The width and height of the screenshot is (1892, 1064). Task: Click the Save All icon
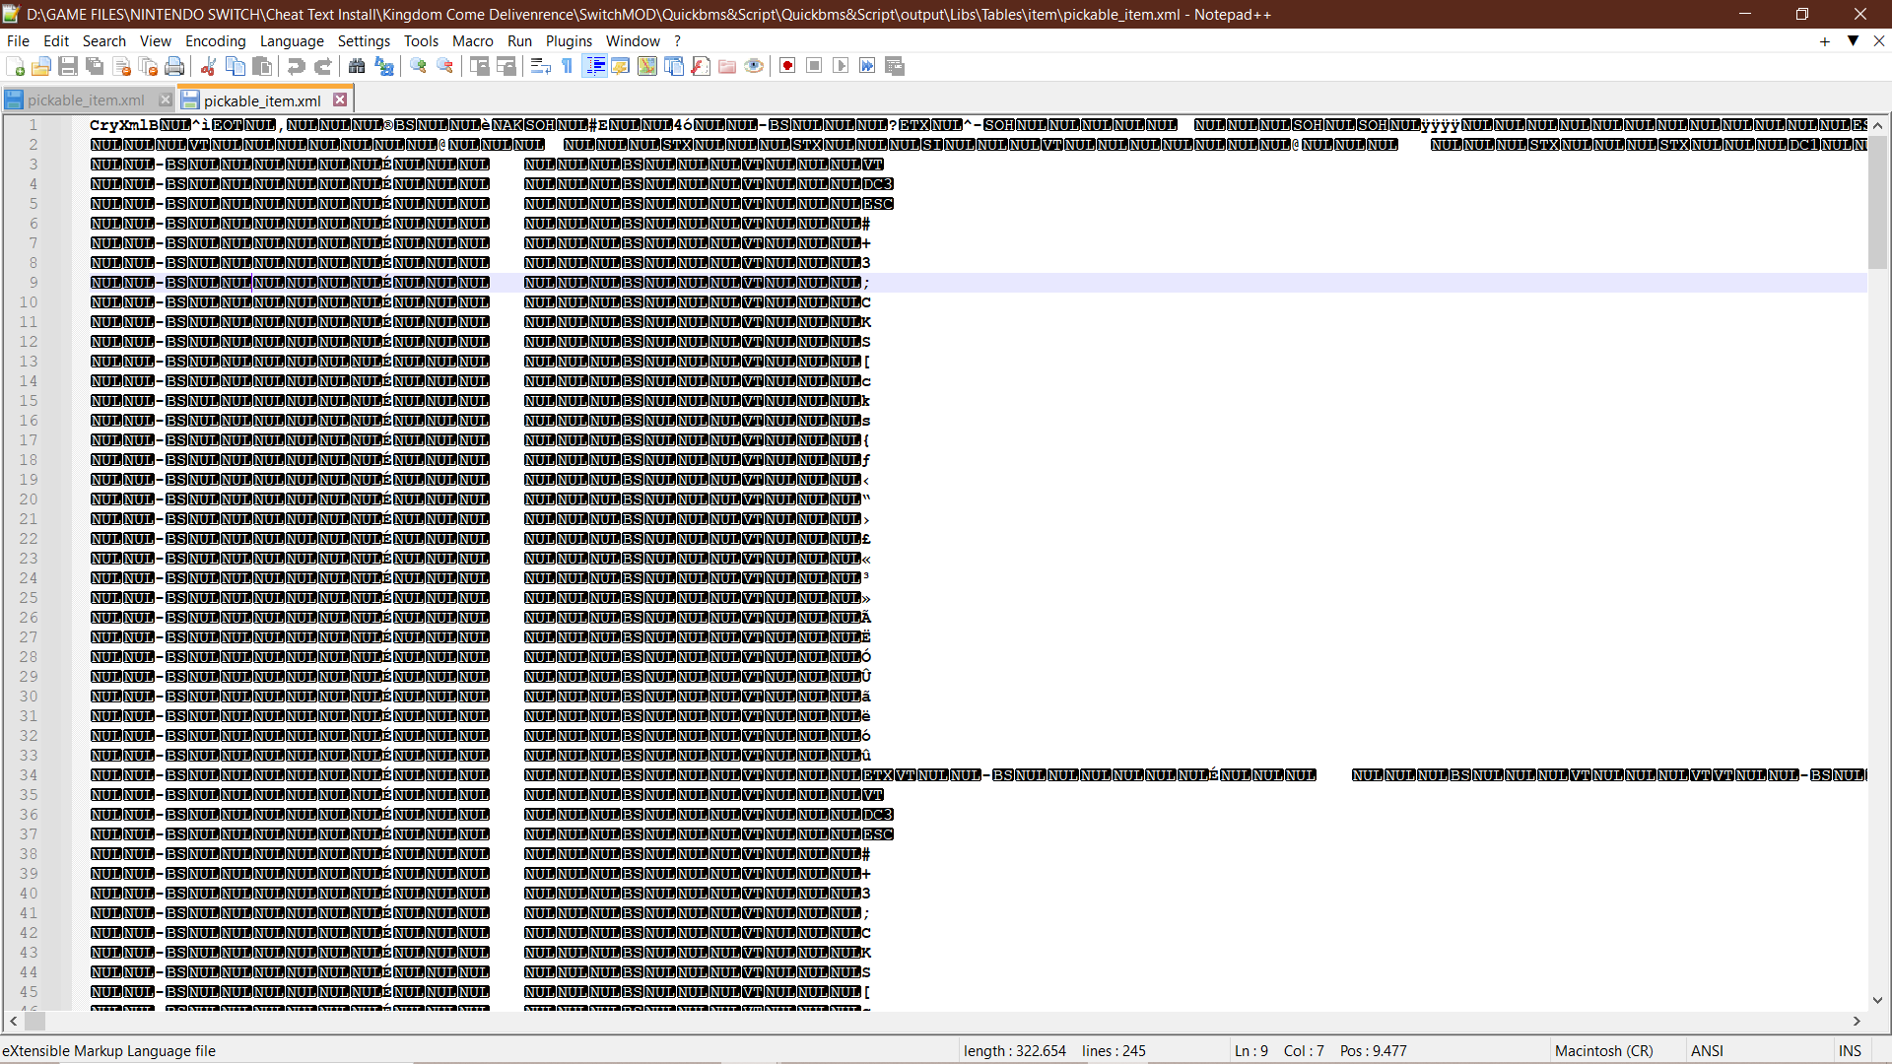coord(95,66)
